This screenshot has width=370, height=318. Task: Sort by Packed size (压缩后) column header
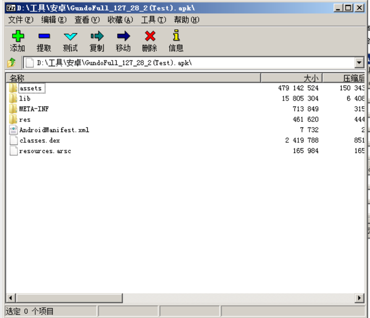click(x=344, y=78)
